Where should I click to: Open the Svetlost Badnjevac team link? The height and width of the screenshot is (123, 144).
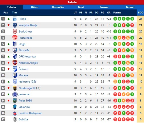tap(30, 113)
